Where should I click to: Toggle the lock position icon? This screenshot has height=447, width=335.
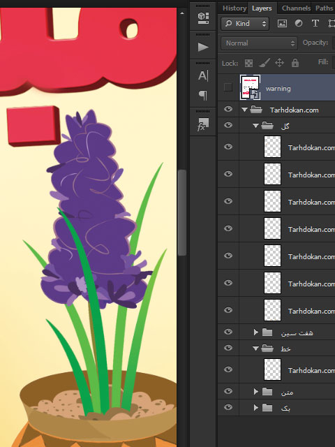[x=279, y=63]
